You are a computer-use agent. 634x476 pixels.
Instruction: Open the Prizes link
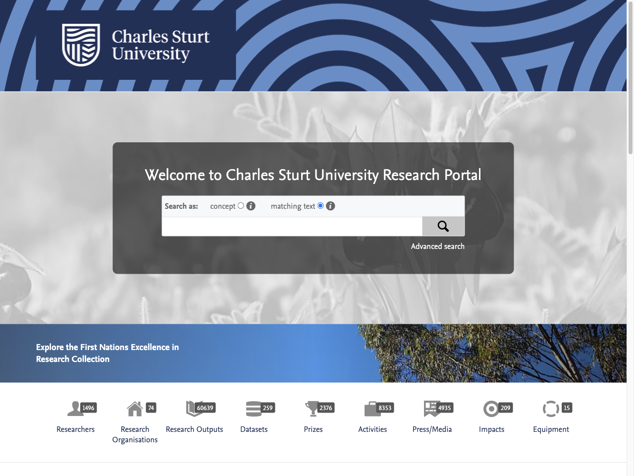coord(313,429)
